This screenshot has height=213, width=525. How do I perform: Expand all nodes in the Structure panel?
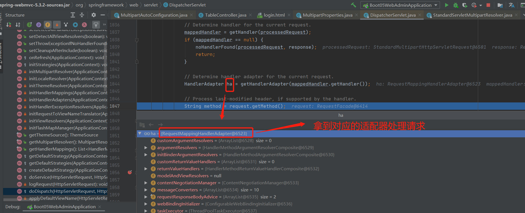73,15
